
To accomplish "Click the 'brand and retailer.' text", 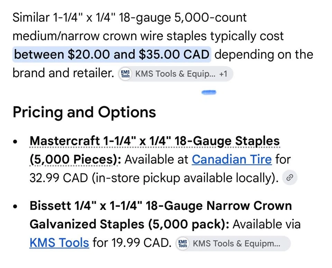I will coord(63,73).
